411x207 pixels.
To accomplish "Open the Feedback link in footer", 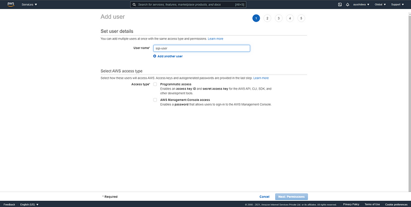I will click(x=9, y=204).
